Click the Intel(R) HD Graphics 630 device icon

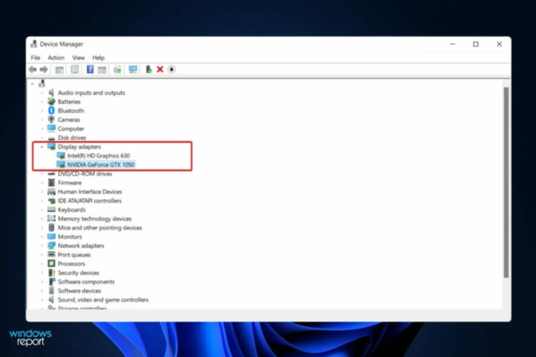(x=61, y=156)
